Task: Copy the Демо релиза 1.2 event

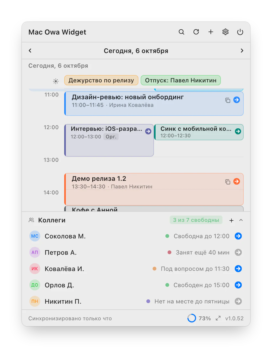Action: [228, 182]
